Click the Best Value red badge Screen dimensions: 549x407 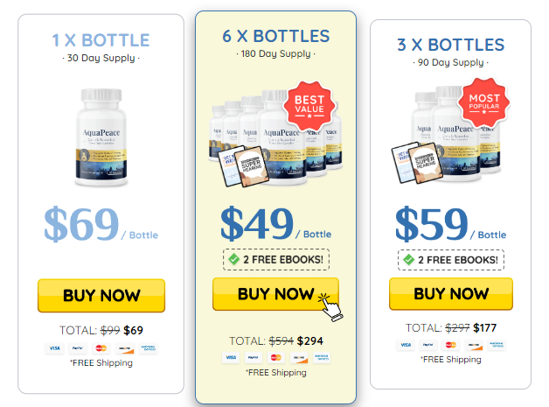coord(309,105)
